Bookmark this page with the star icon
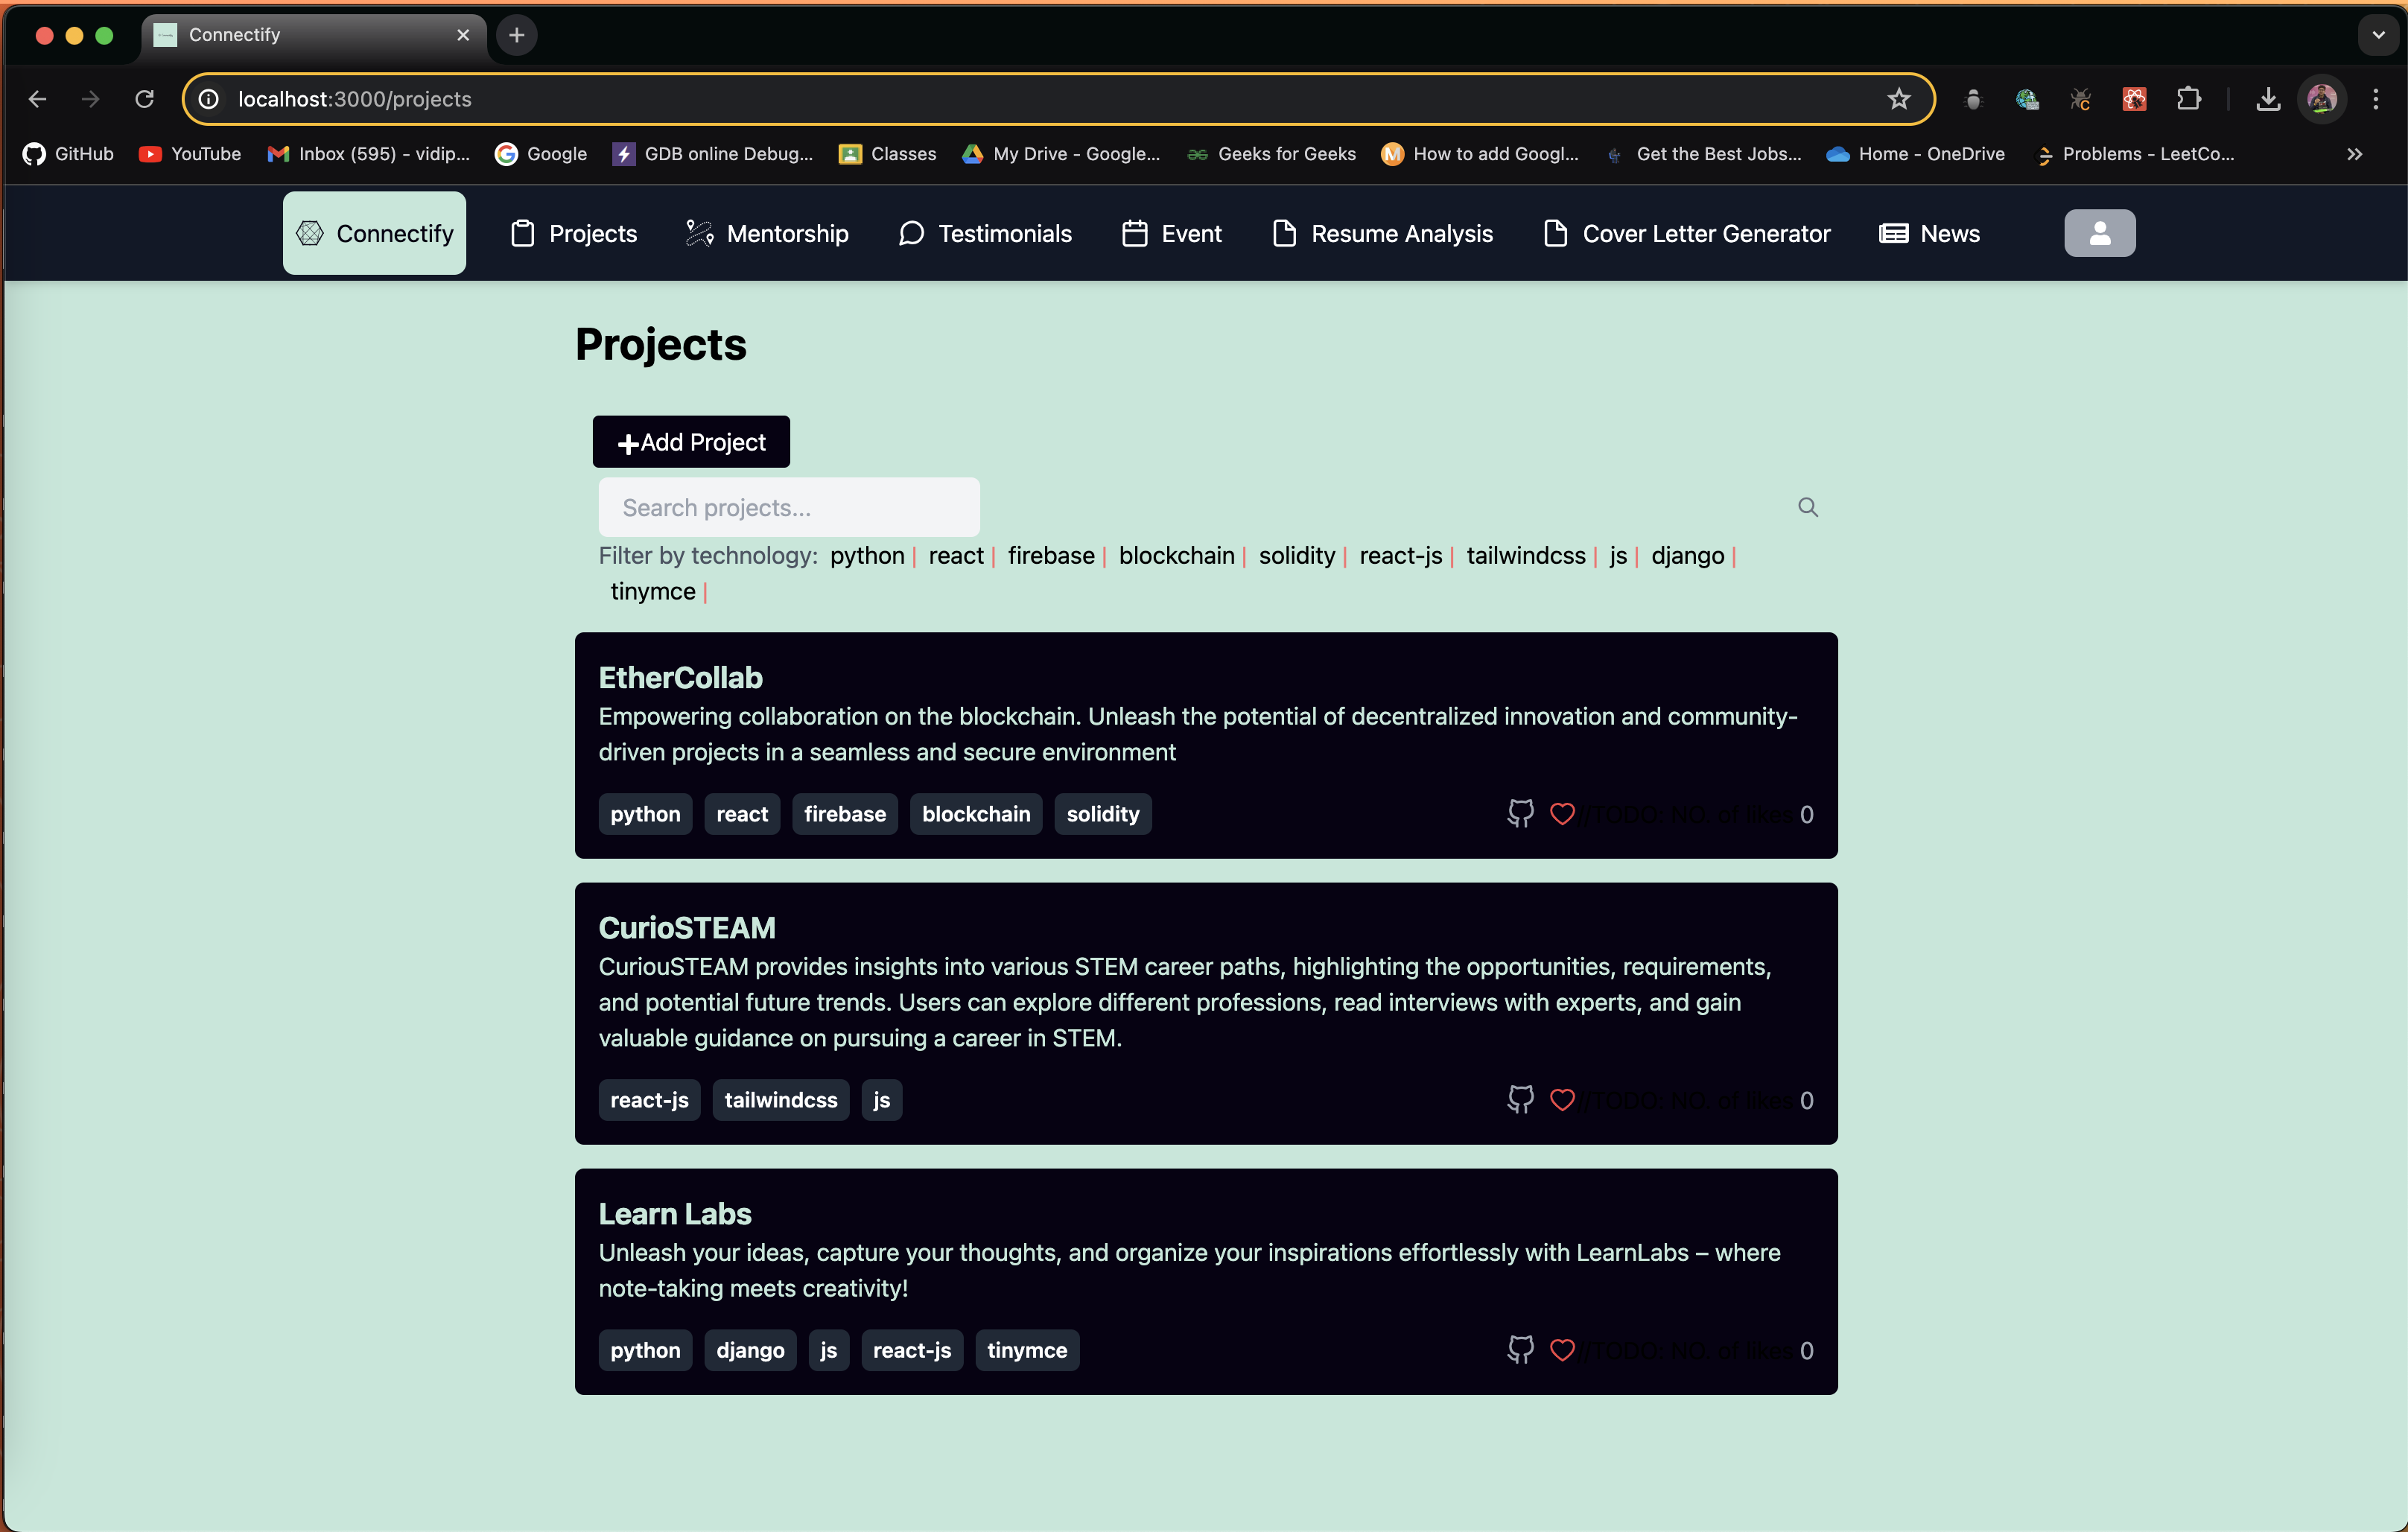The image size is (2408, 1532). coord(1898,99)
